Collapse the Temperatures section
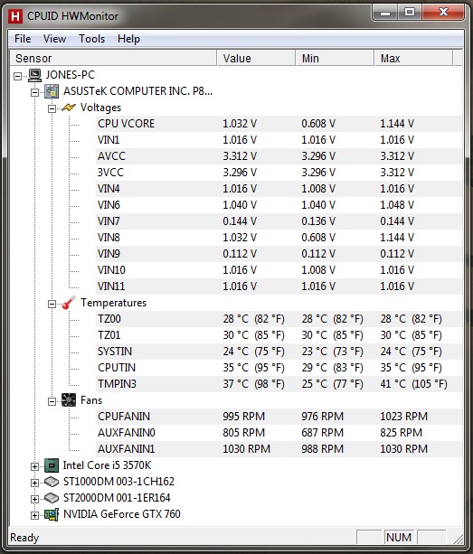 click(52, 304)
